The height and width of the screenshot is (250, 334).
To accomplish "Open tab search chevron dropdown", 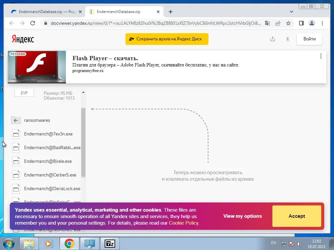I will (x=292, y=12).
